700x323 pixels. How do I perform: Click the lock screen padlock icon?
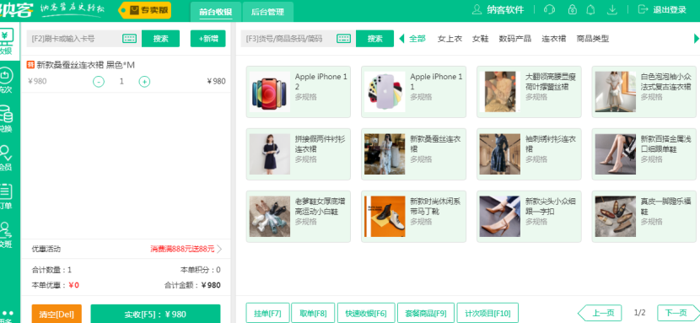[x=573, y=9]
